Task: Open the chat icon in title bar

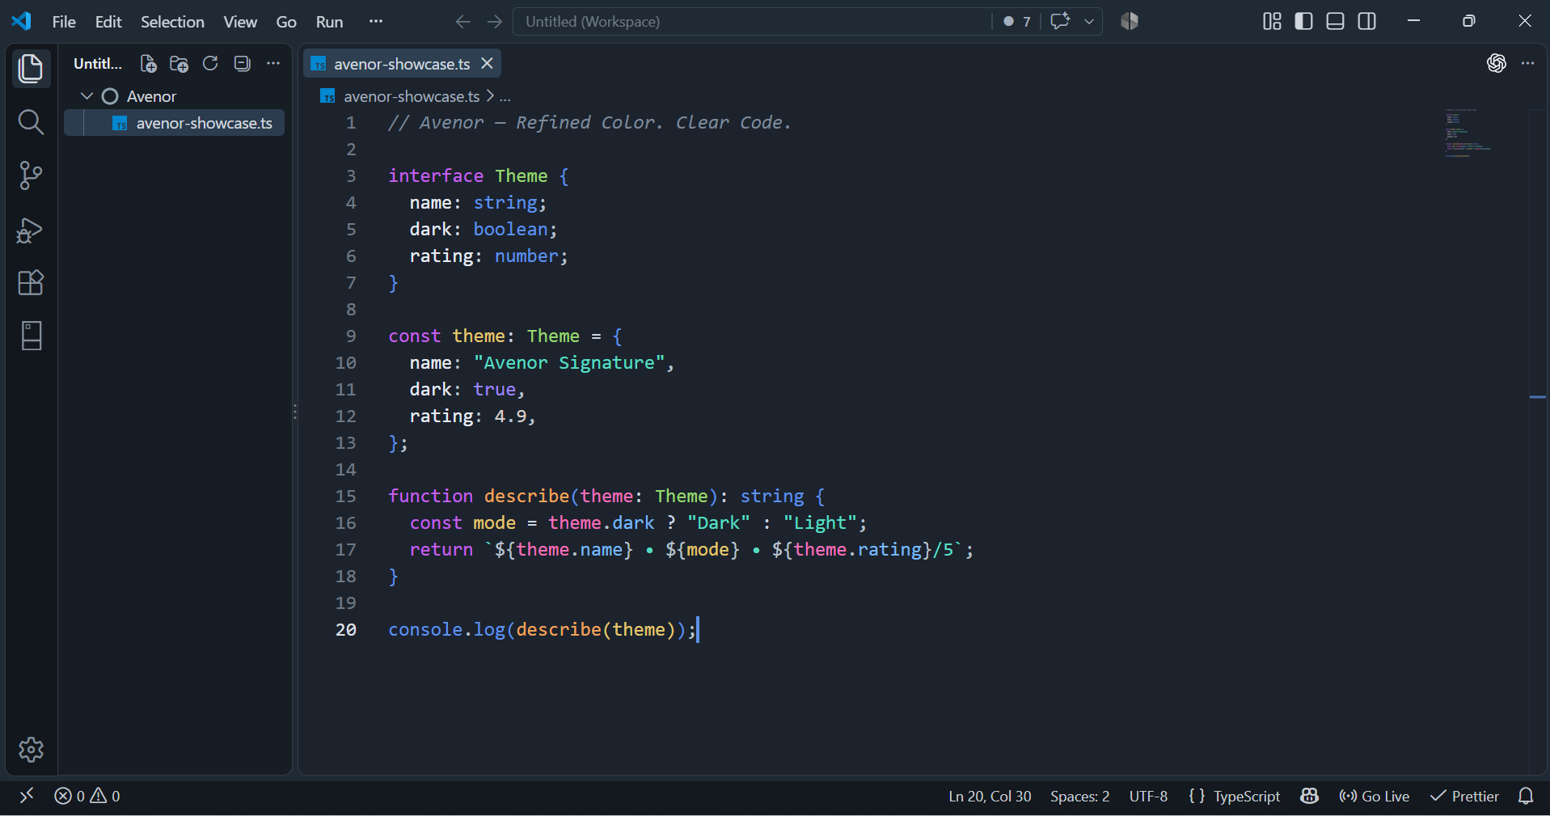Action: point(1060,22)
